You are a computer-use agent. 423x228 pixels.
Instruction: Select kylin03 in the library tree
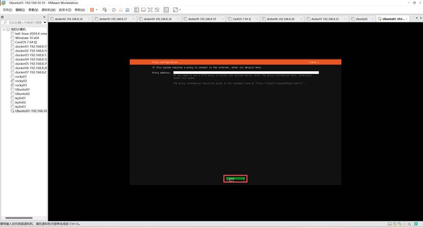point(18,107)
